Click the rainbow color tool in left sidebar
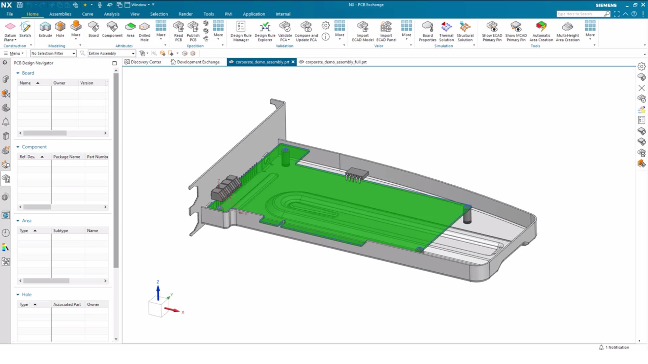This screenshot has width=648, height=364. pyautogui.click(x=5, y=247)
